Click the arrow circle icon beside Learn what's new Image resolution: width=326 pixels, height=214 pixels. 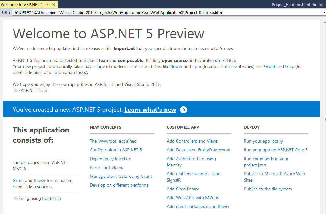(x=183, y=110)
